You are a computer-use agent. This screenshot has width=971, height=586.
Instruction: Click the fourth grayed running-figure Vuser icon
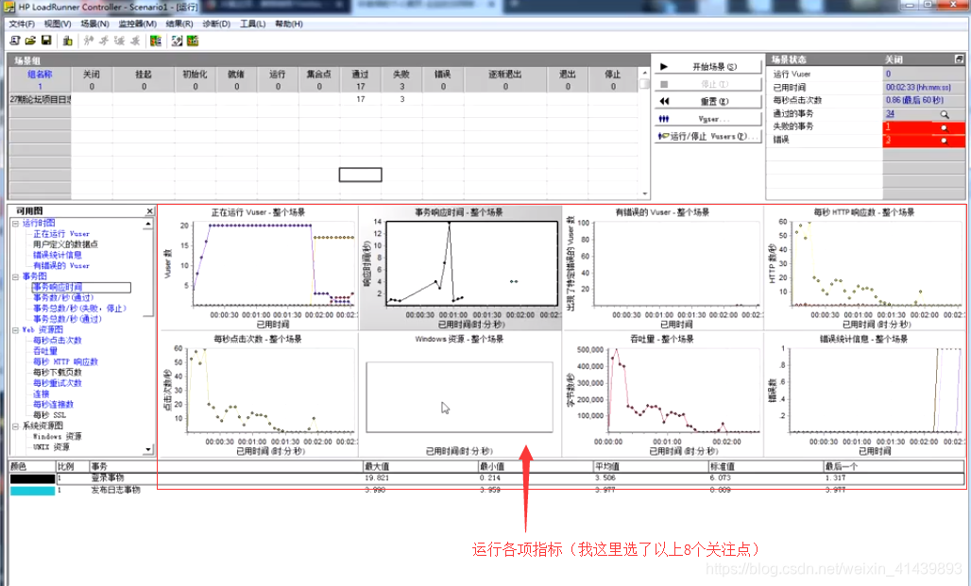pos(135,41)
